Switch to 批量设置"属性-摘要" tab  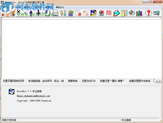(x=112, y=81)
